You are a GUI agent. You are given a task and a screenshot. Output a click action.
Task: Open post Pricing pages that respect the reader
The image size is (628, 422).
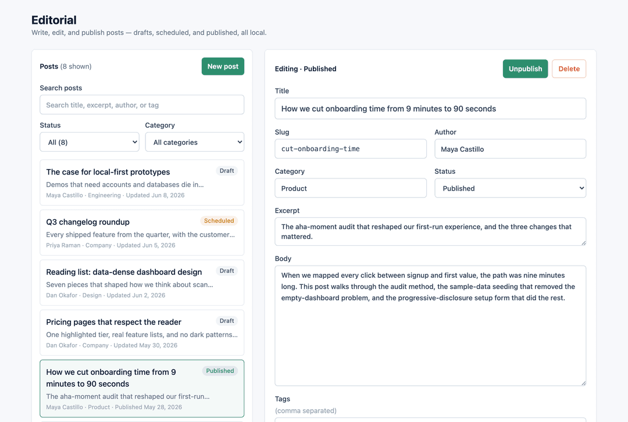coord(142,332)
